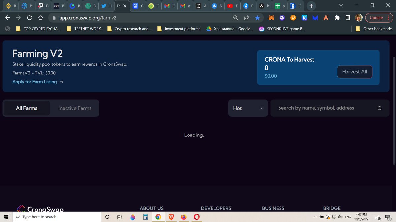Viewport: 396px width, 222px height.
Task: Share this page via the share icon
Action: tap(247, 18)
